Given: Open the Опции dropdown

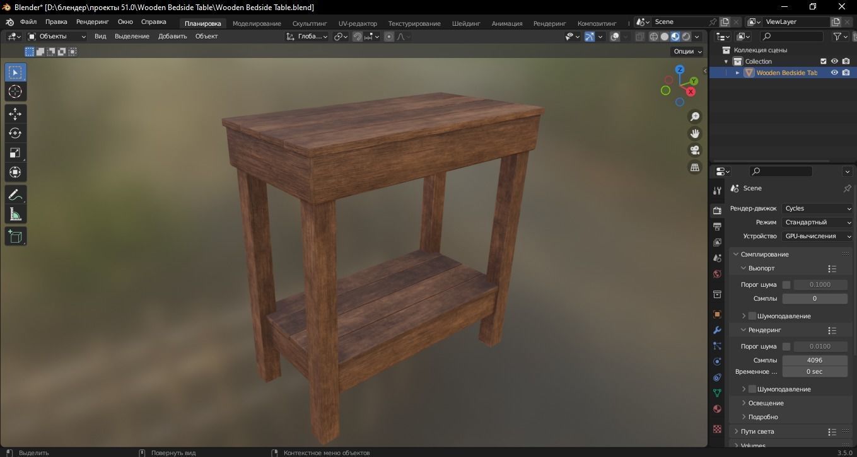Looking at the screenshot, I should pos(687,52).
